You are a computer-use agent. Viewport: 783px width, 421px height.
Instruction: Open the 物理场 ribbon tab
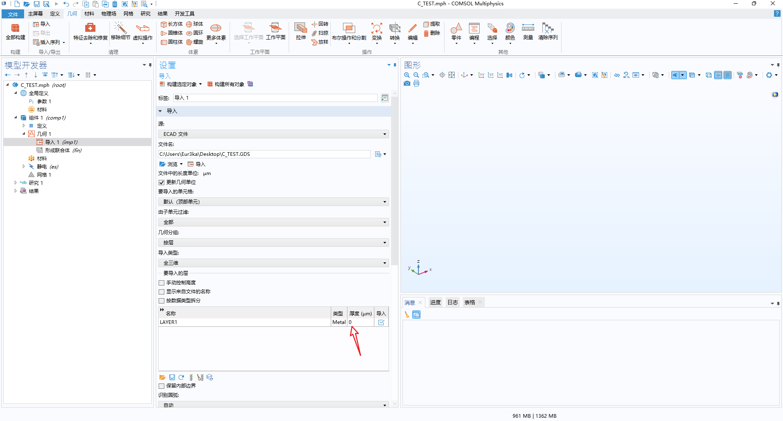(x=108, y=14)
